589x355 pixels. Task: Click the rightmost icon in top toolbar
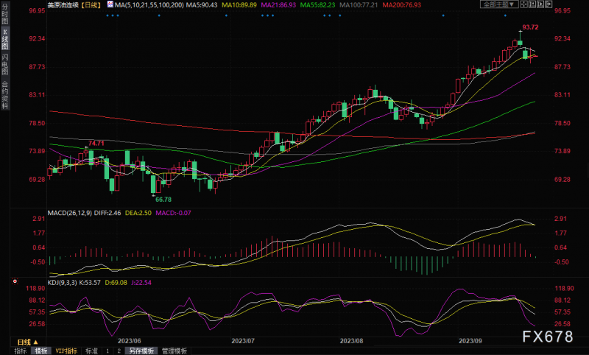pyautogui.click(x=549, y=4)
